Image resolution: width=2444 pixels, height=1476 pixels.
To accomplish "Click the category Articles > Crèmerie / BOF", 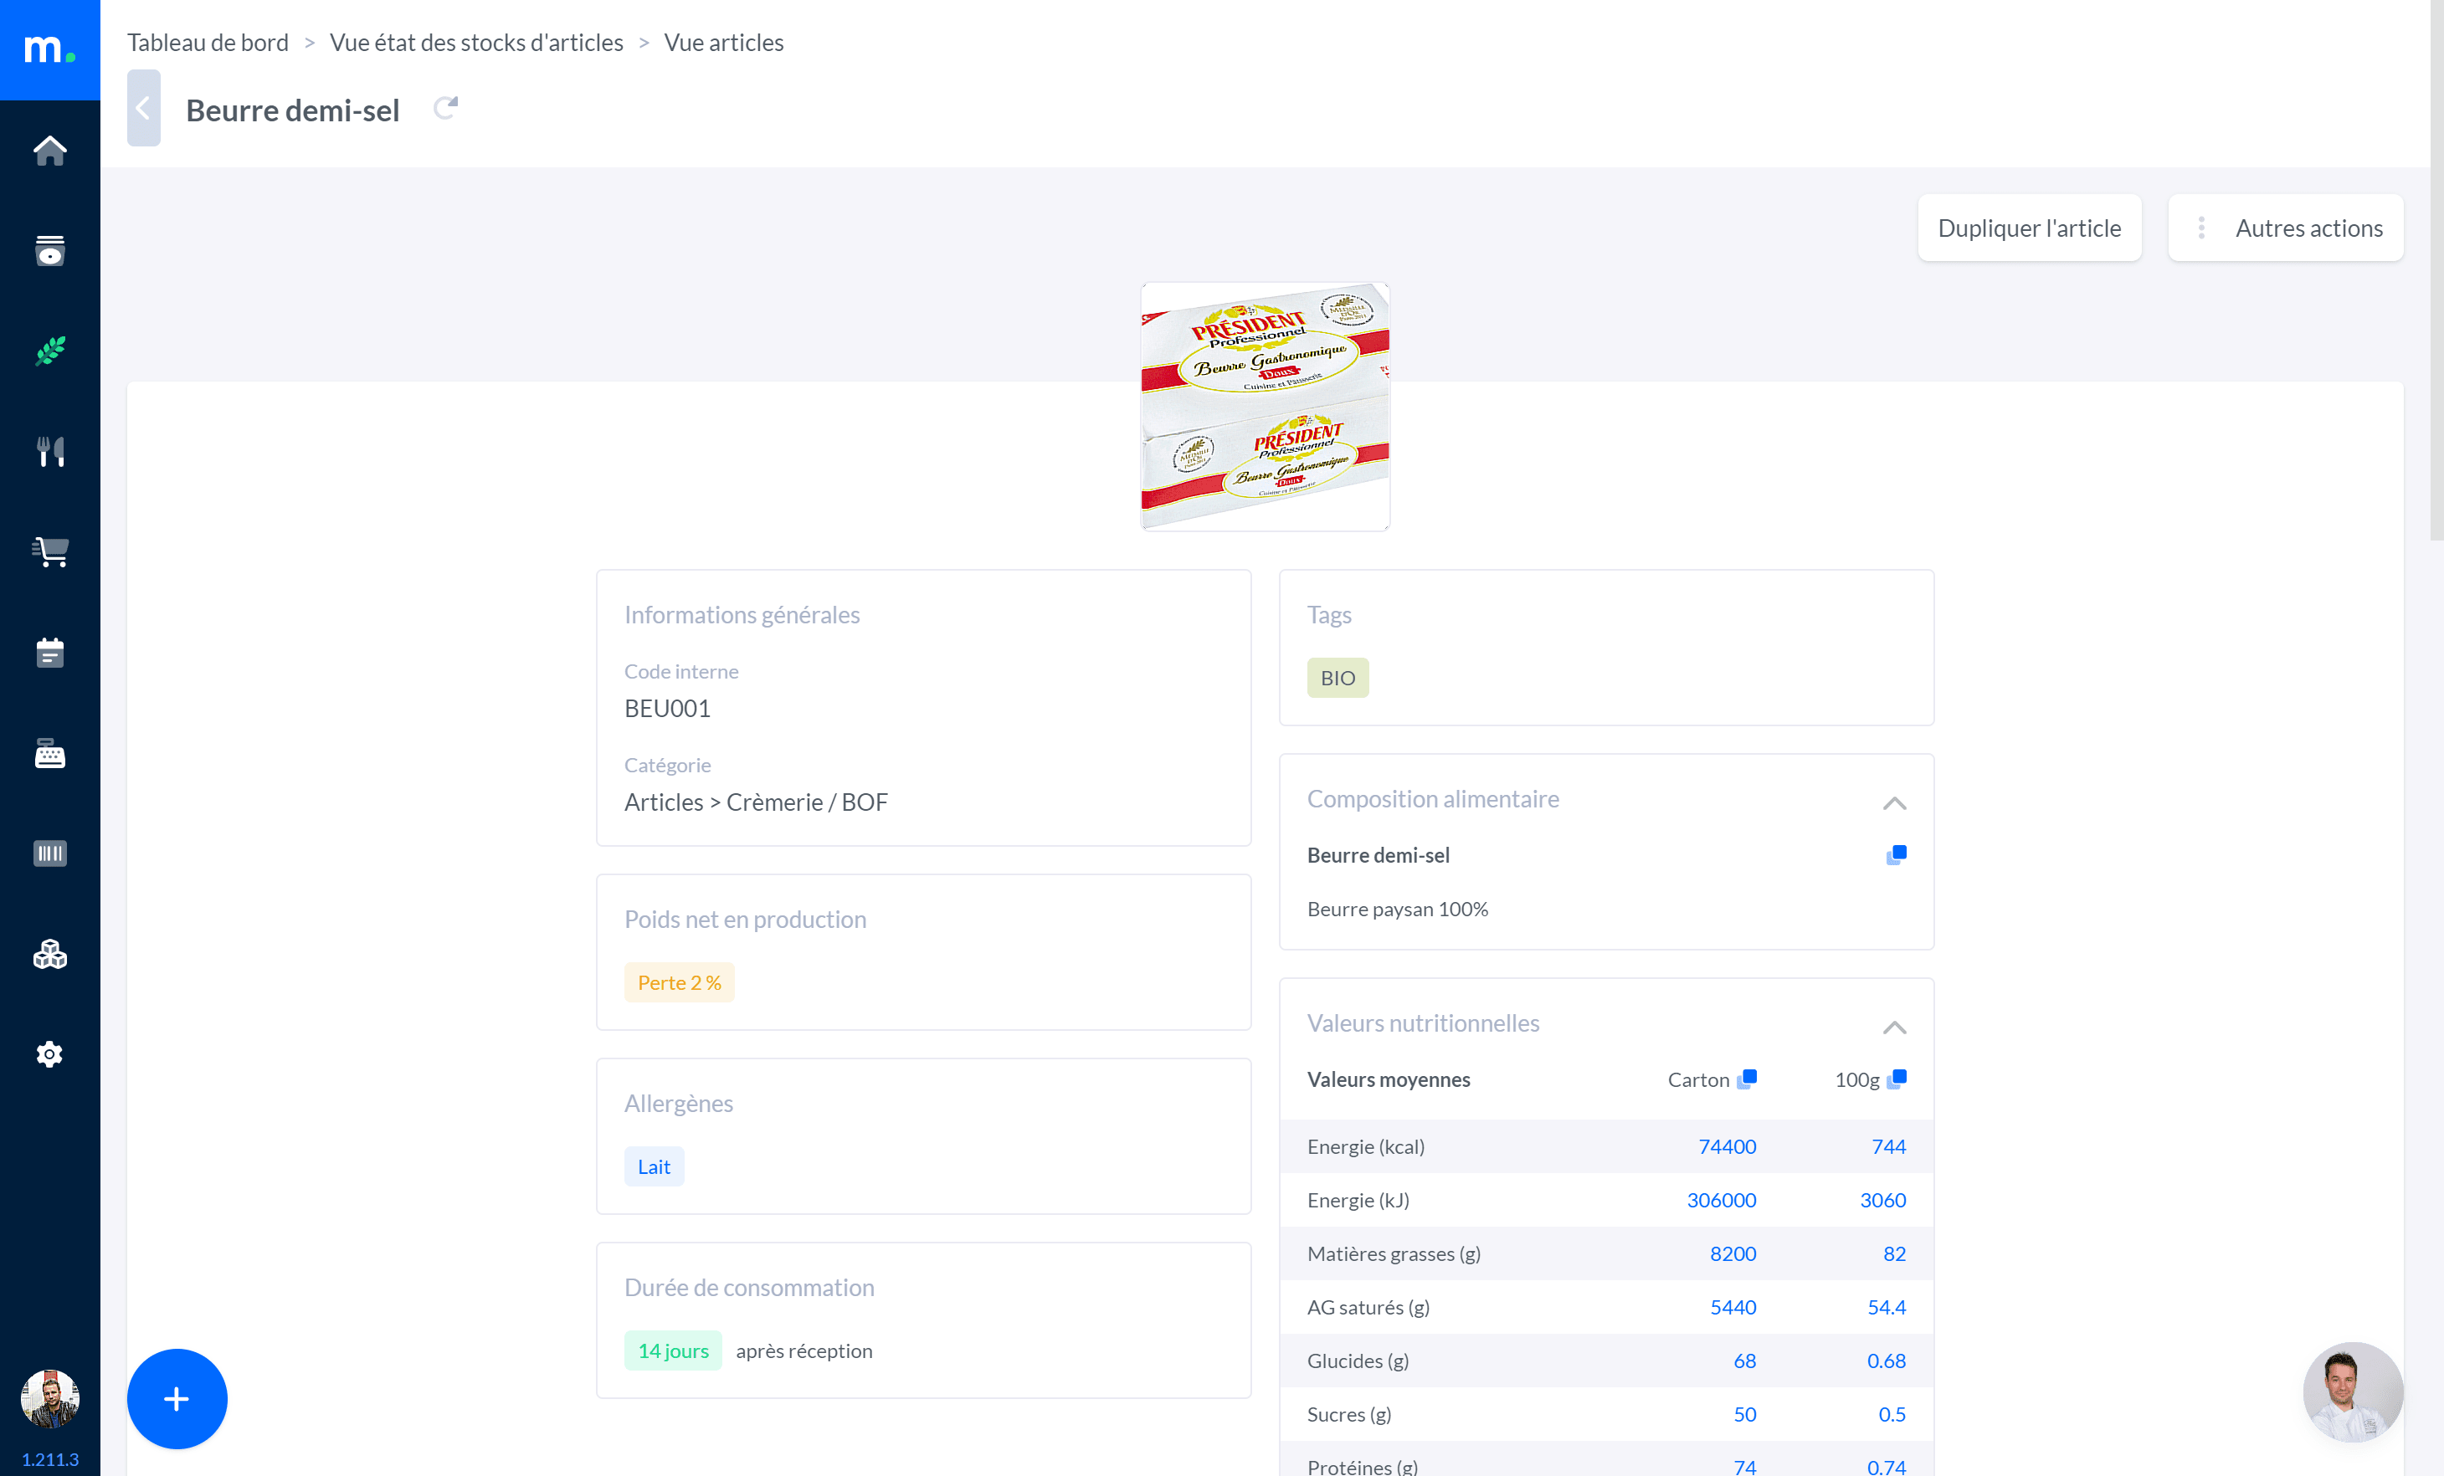I will pyautogui.click(x=756, y=802).
